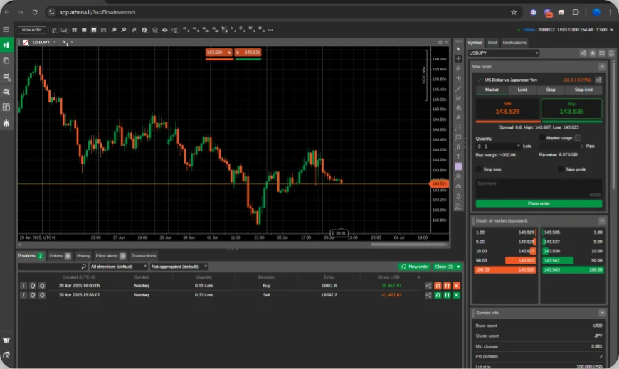Bookmark this page in Chrome
Image resolution: width=619 pixels, height=369 pixels.
point(514,12)
